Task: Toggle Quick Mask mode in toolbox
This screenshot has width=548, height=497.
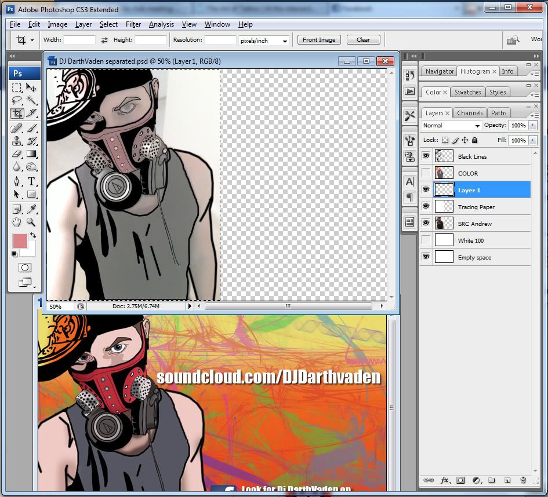Action: tap(24, 268)
